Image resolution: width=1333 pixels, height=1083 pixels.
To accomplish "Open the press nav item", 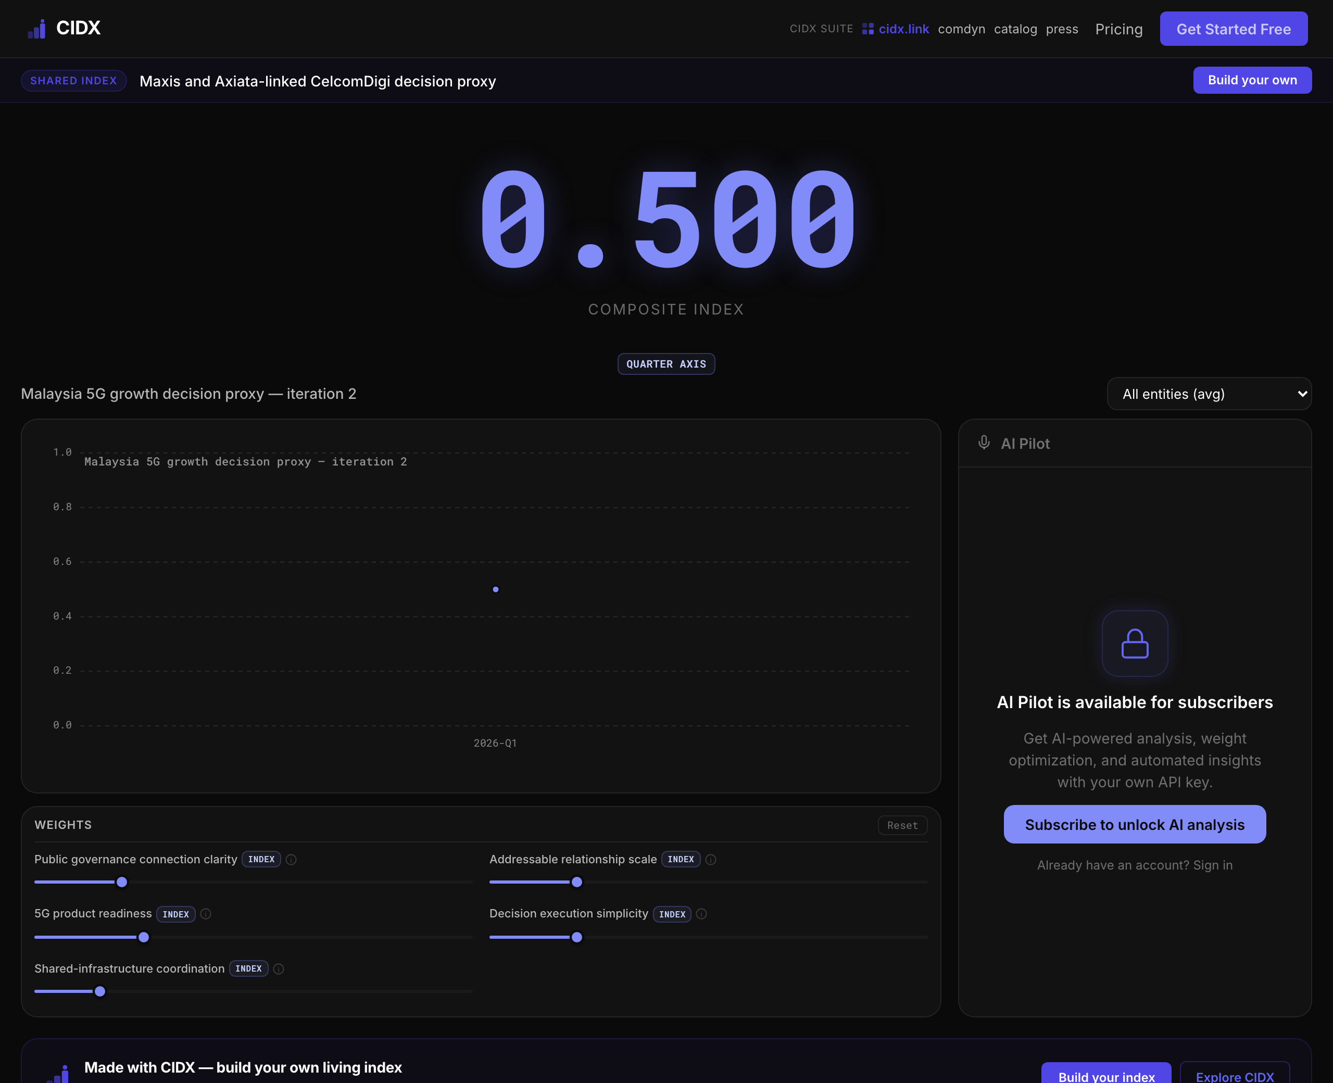I will point(1062,29).
